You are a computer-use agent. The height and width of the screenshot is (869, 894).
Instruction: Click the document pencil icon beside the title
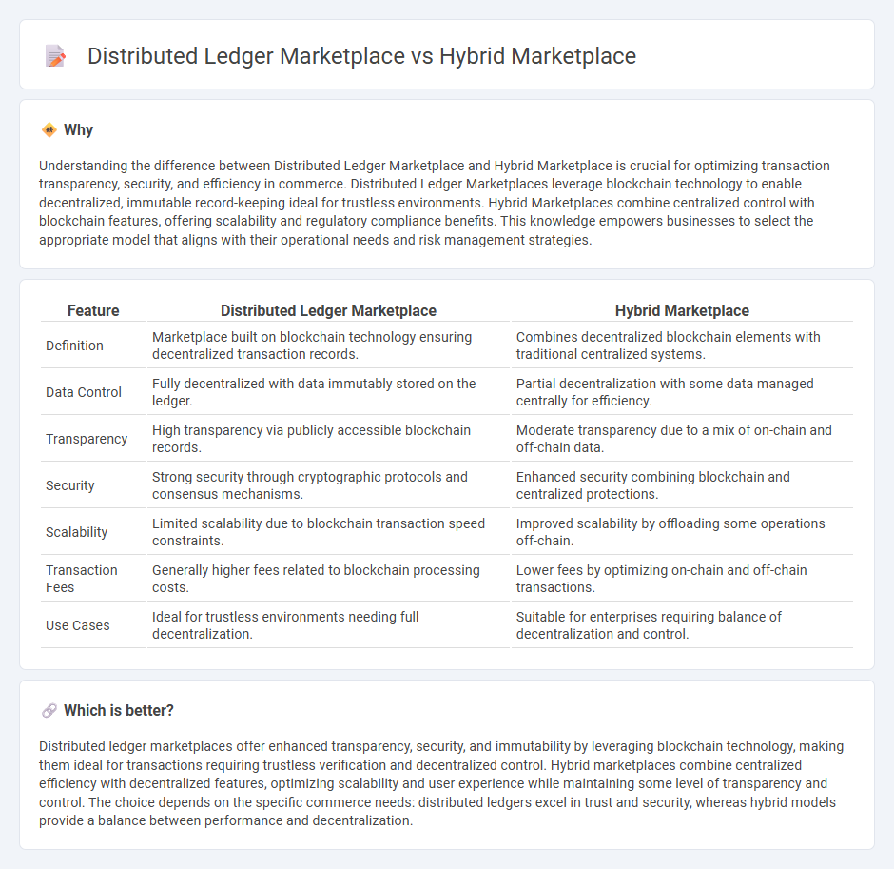[x=55, y=56]
